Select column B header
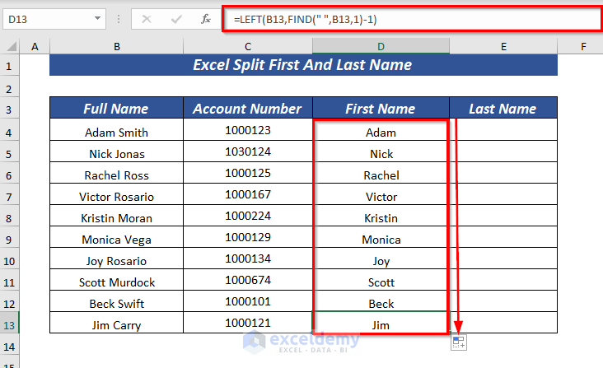Viewport: 603px width, 368px height. (x=116, y=47)
